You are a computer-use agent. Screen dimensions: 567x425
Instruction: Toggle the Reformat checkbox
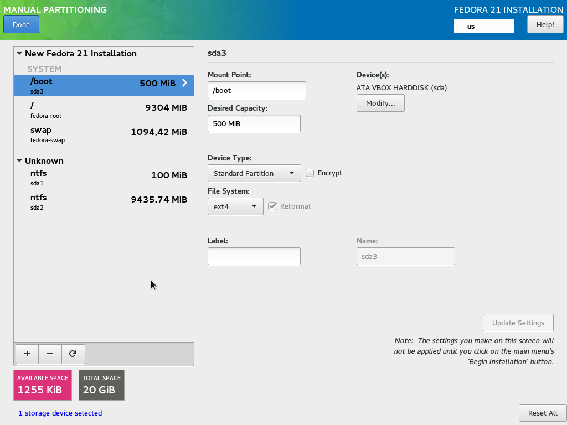tap(272, 206)
